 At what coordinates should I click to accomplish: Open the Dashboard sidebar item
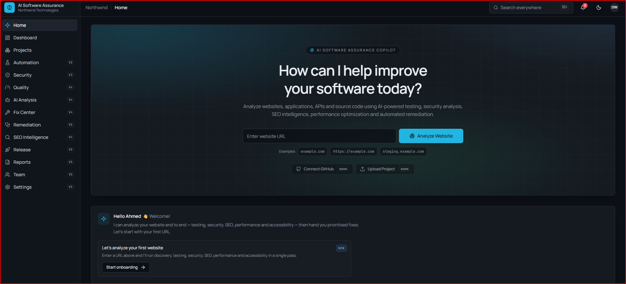(40, 38)
